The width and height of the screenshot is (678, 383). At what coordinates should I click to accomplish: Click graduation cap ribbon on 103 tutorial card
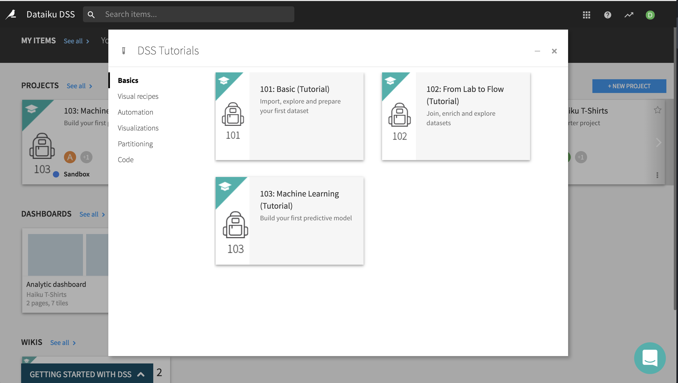coord(225,186)
